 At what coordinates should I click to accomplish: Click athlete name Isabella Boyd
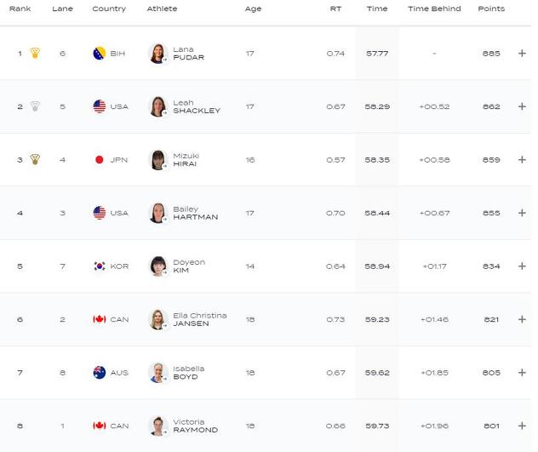tap(188, 372)
